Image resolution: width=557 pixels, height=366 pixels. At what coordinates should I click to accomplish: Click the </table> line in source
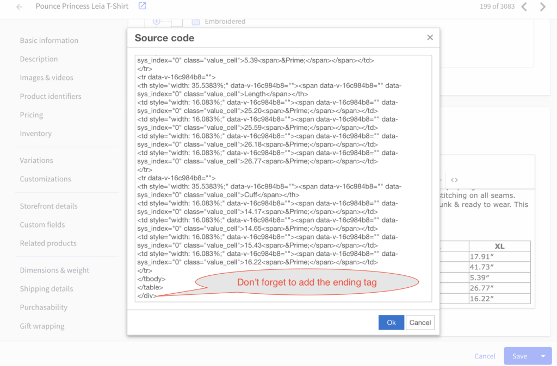150,287
